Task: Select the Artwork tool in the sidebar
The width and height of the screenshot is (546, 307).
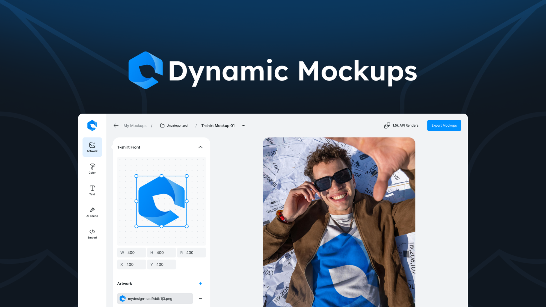Action: click(92, 147)
